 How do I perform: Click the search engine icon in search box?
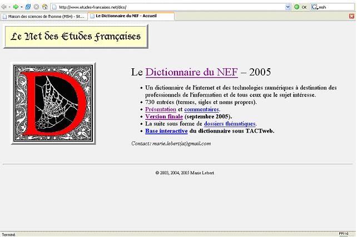(315, 7)
